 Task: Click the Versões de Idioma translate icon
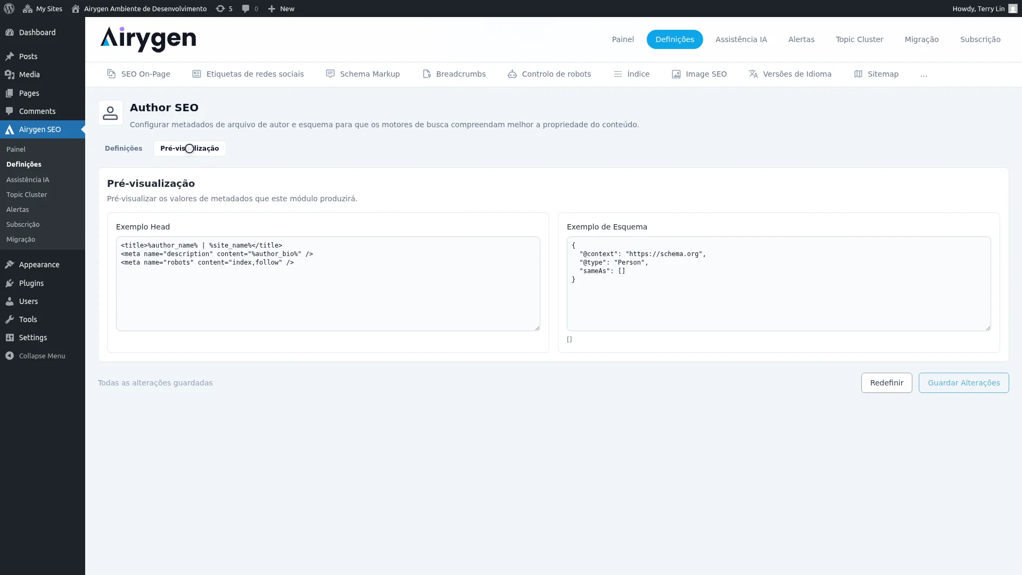tap(753, 74)
